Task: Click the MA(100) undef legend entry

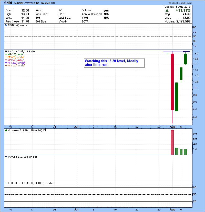Action: coord(15,65)
